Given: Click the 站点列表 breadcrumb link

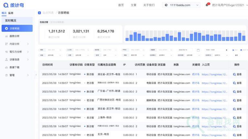Looking at the screenshot, I should tap(48, 13).
